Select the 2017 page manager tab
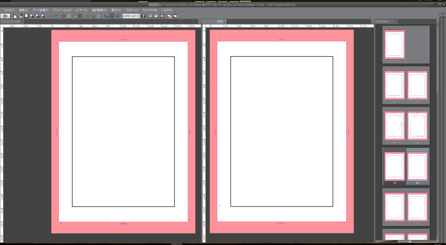 click(386, 22)
